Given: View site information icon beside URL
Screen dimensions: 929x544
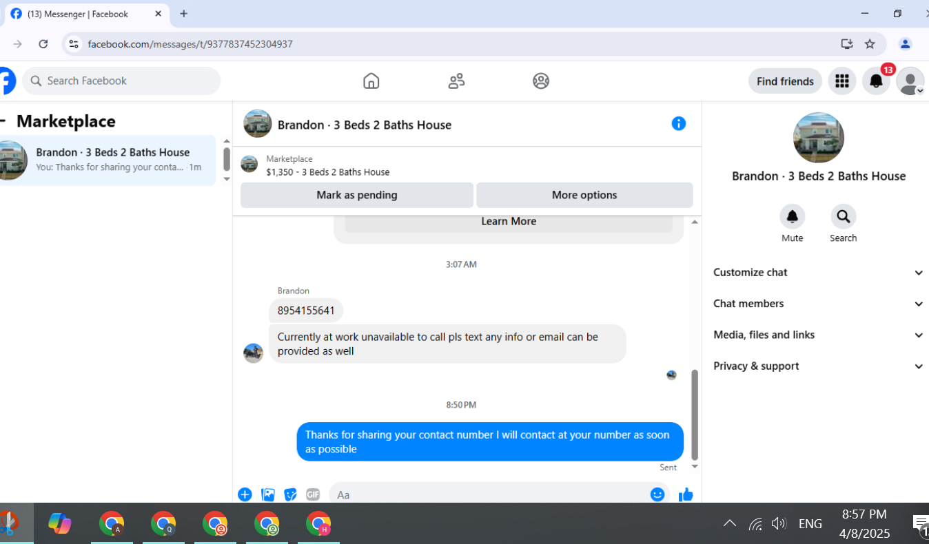Looking at the screenshot, I should click(x=73, y=44).
